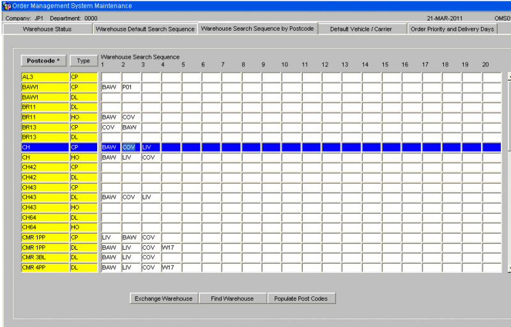Viewport: 511px width, 327px height.
Task: Click the scroll up arrow of the grid
Action: pyautogui.click(x=509, y=77)
